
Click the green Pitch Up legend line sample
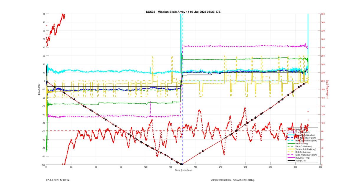tap(291, 143)
